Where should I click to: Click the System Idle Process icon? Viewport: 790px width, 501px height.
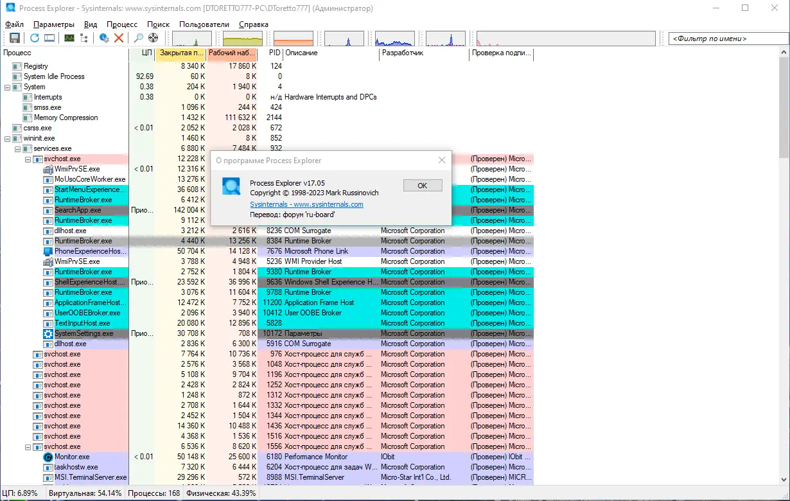(x=17, y=76)
